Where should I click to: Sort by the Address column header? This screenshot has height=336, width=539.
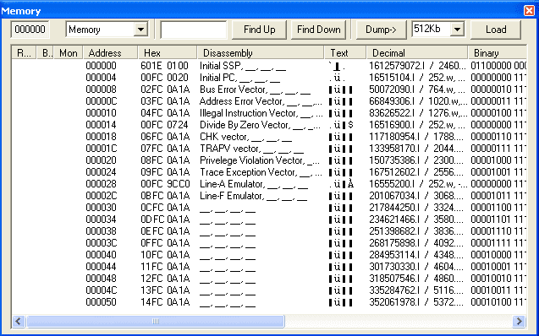[x=110, y=53]
